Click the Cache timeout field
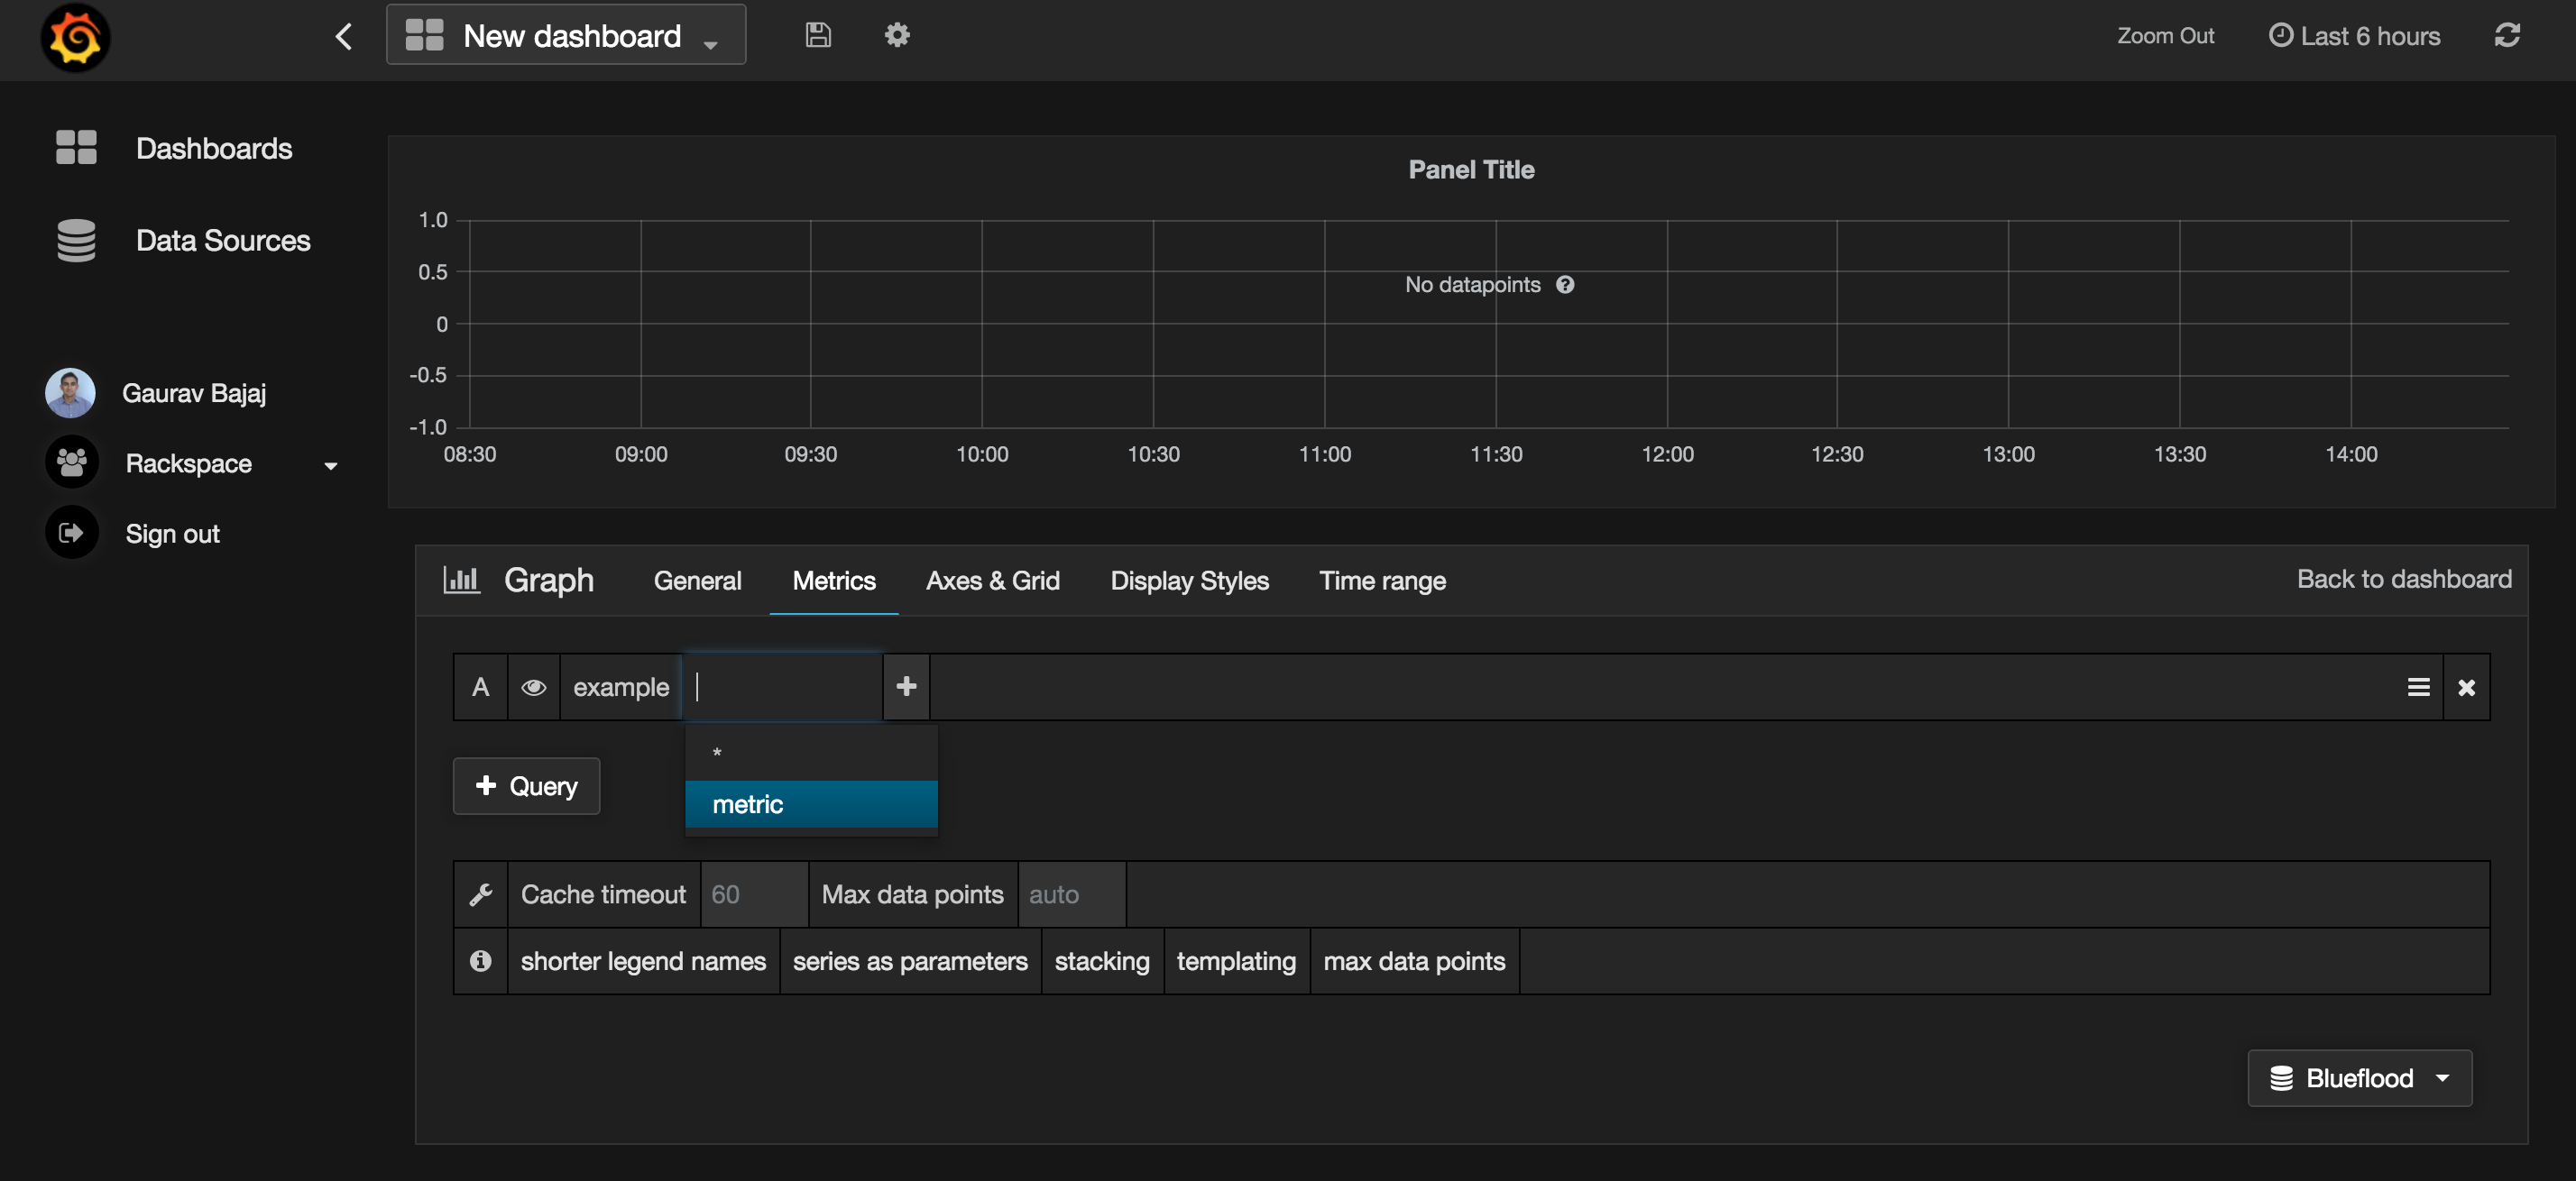 pyautogui.click(x=754, y=894)
